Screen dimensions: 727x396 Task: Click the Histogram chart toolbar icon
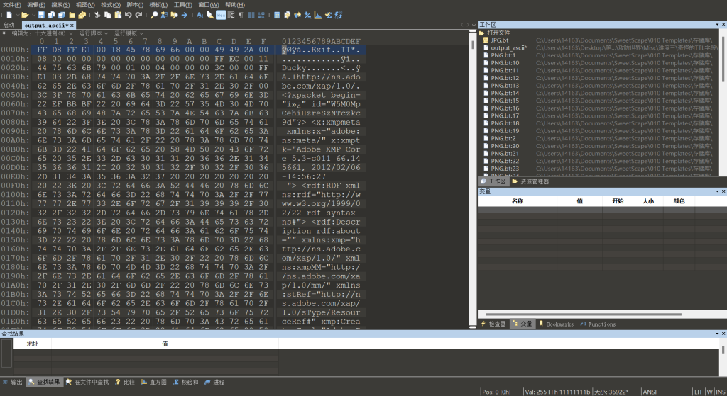click(x=318, y=14)
